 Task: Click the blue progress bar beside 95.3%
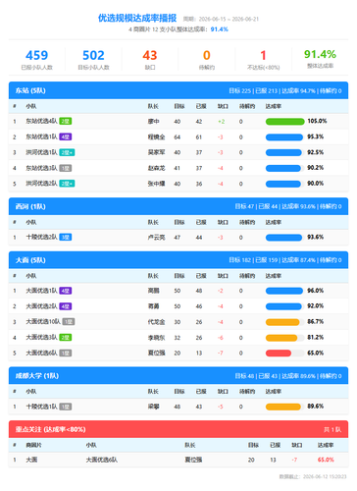(285, 137)
